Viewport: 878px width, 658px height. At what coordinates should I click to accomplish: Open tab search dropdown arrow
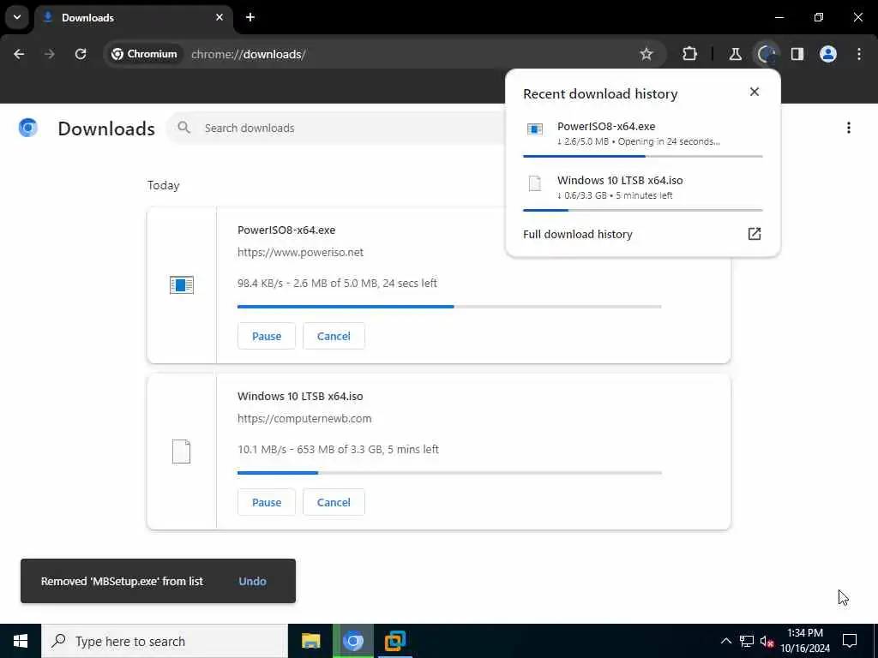(17, 17)
